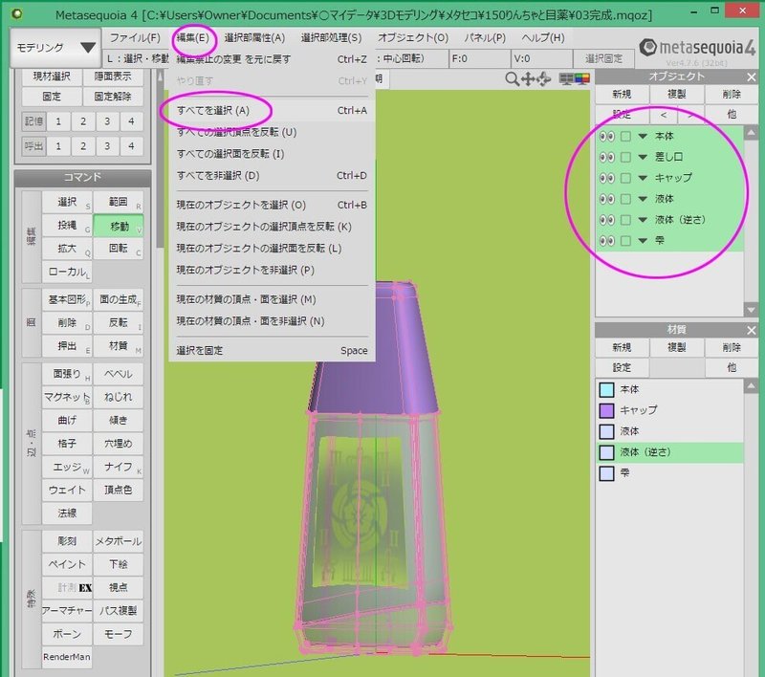This screenshot has width=765, height=677.
Task: Click 選択固定 status bar button
Action: [x=603, y=59]
